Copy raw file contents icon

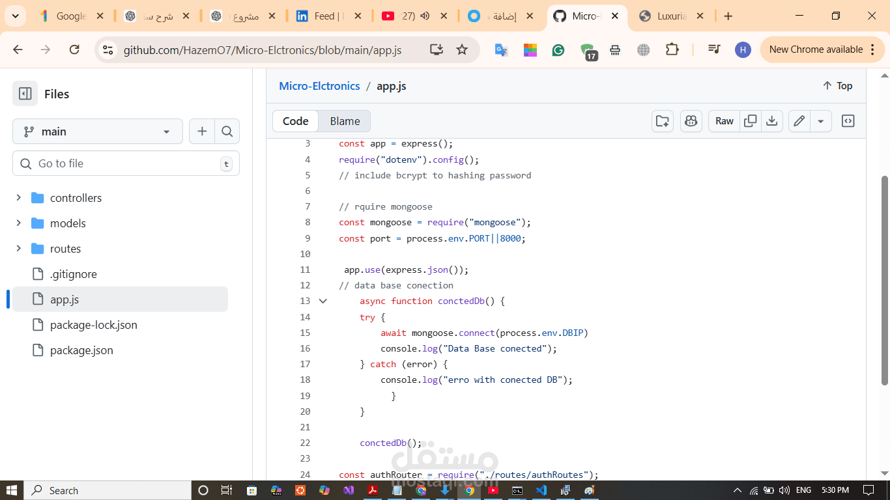[x=751, y=121]
